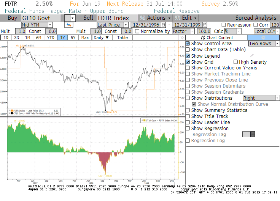Toggle the High Density checkbox
The width and height of the screenshot is (280, 201).
pyautogui.click(x=235, y=62)
